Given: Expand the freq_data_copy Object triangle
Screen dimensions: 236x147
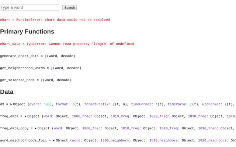Looking at the screenshot, I should click(x=36, y=129).
